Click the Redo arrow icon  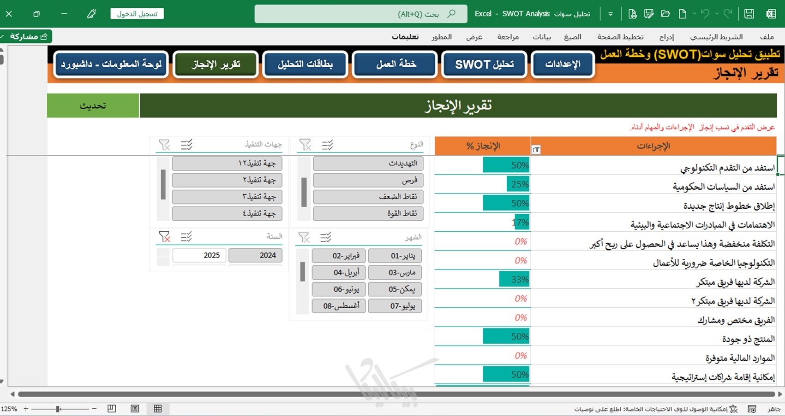pos(728,14)
